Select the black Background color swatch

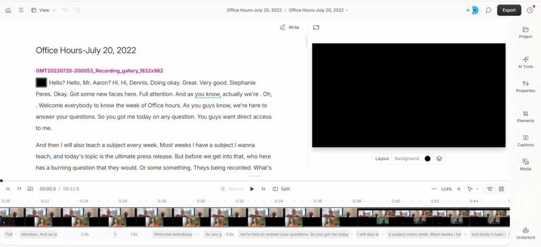(x=427, y=158)
